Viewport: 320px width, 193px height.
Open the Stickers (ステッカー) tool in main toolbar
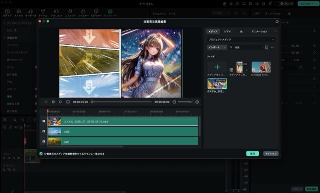(96, 13)
